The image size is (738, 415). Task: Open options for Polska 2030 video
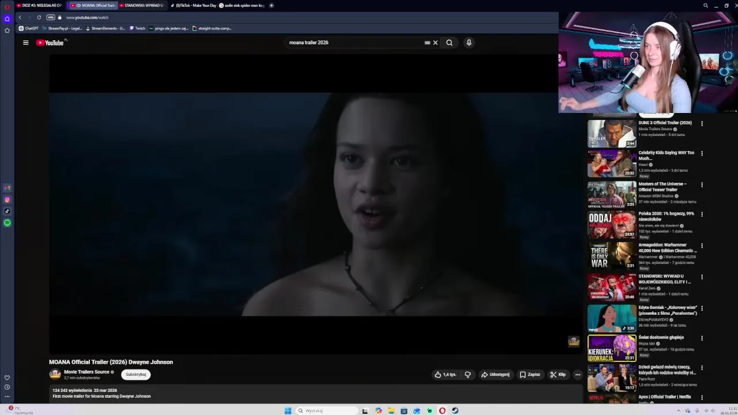point(702,214)
